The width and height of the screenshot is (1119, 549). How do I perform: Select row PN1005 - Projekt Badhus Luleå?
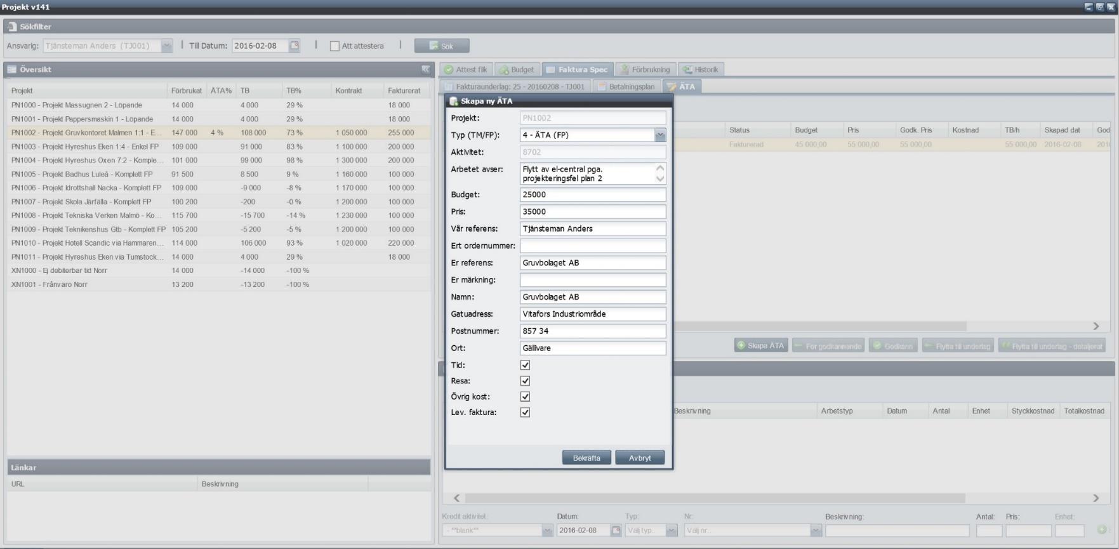pos(219,175)
